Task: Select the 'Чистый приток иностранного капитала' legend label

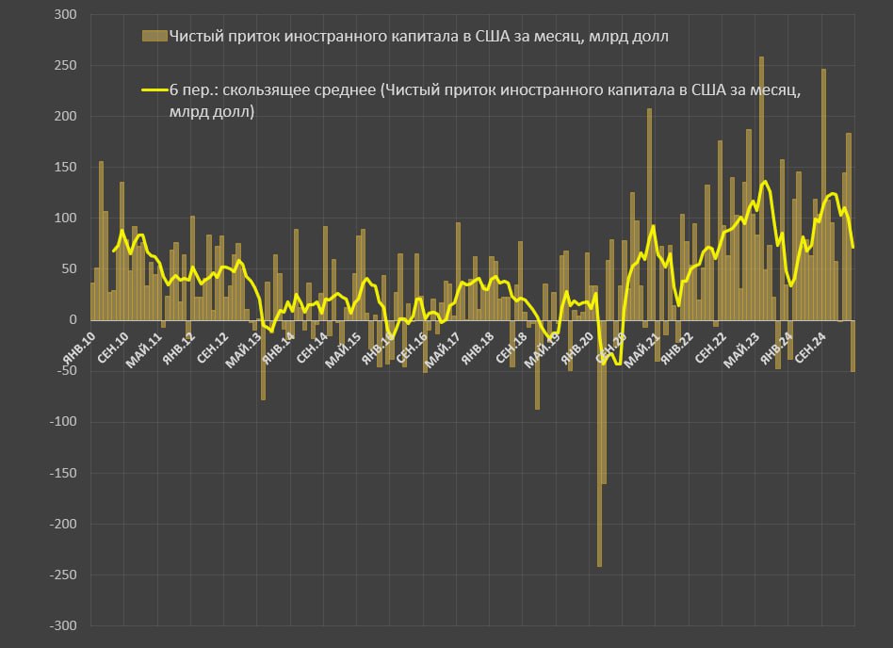Action: (x=418, y=37)
